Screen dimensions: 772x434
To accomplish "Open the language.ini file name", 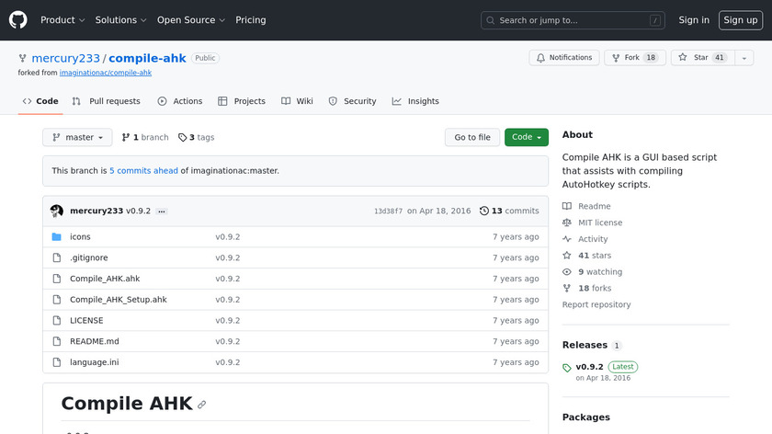I will tap(94, 362).
